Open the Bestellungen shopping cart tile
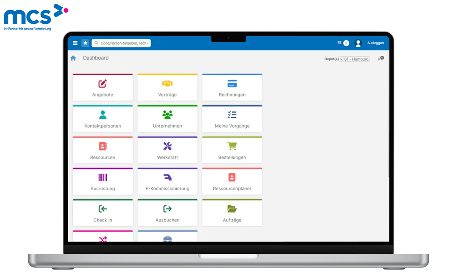 (x=232, y=150)
